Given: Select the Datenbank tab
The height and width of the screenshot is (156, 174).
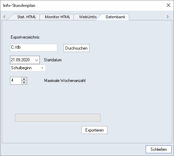Looking at the screenshot, I should [x=115, y=17].
